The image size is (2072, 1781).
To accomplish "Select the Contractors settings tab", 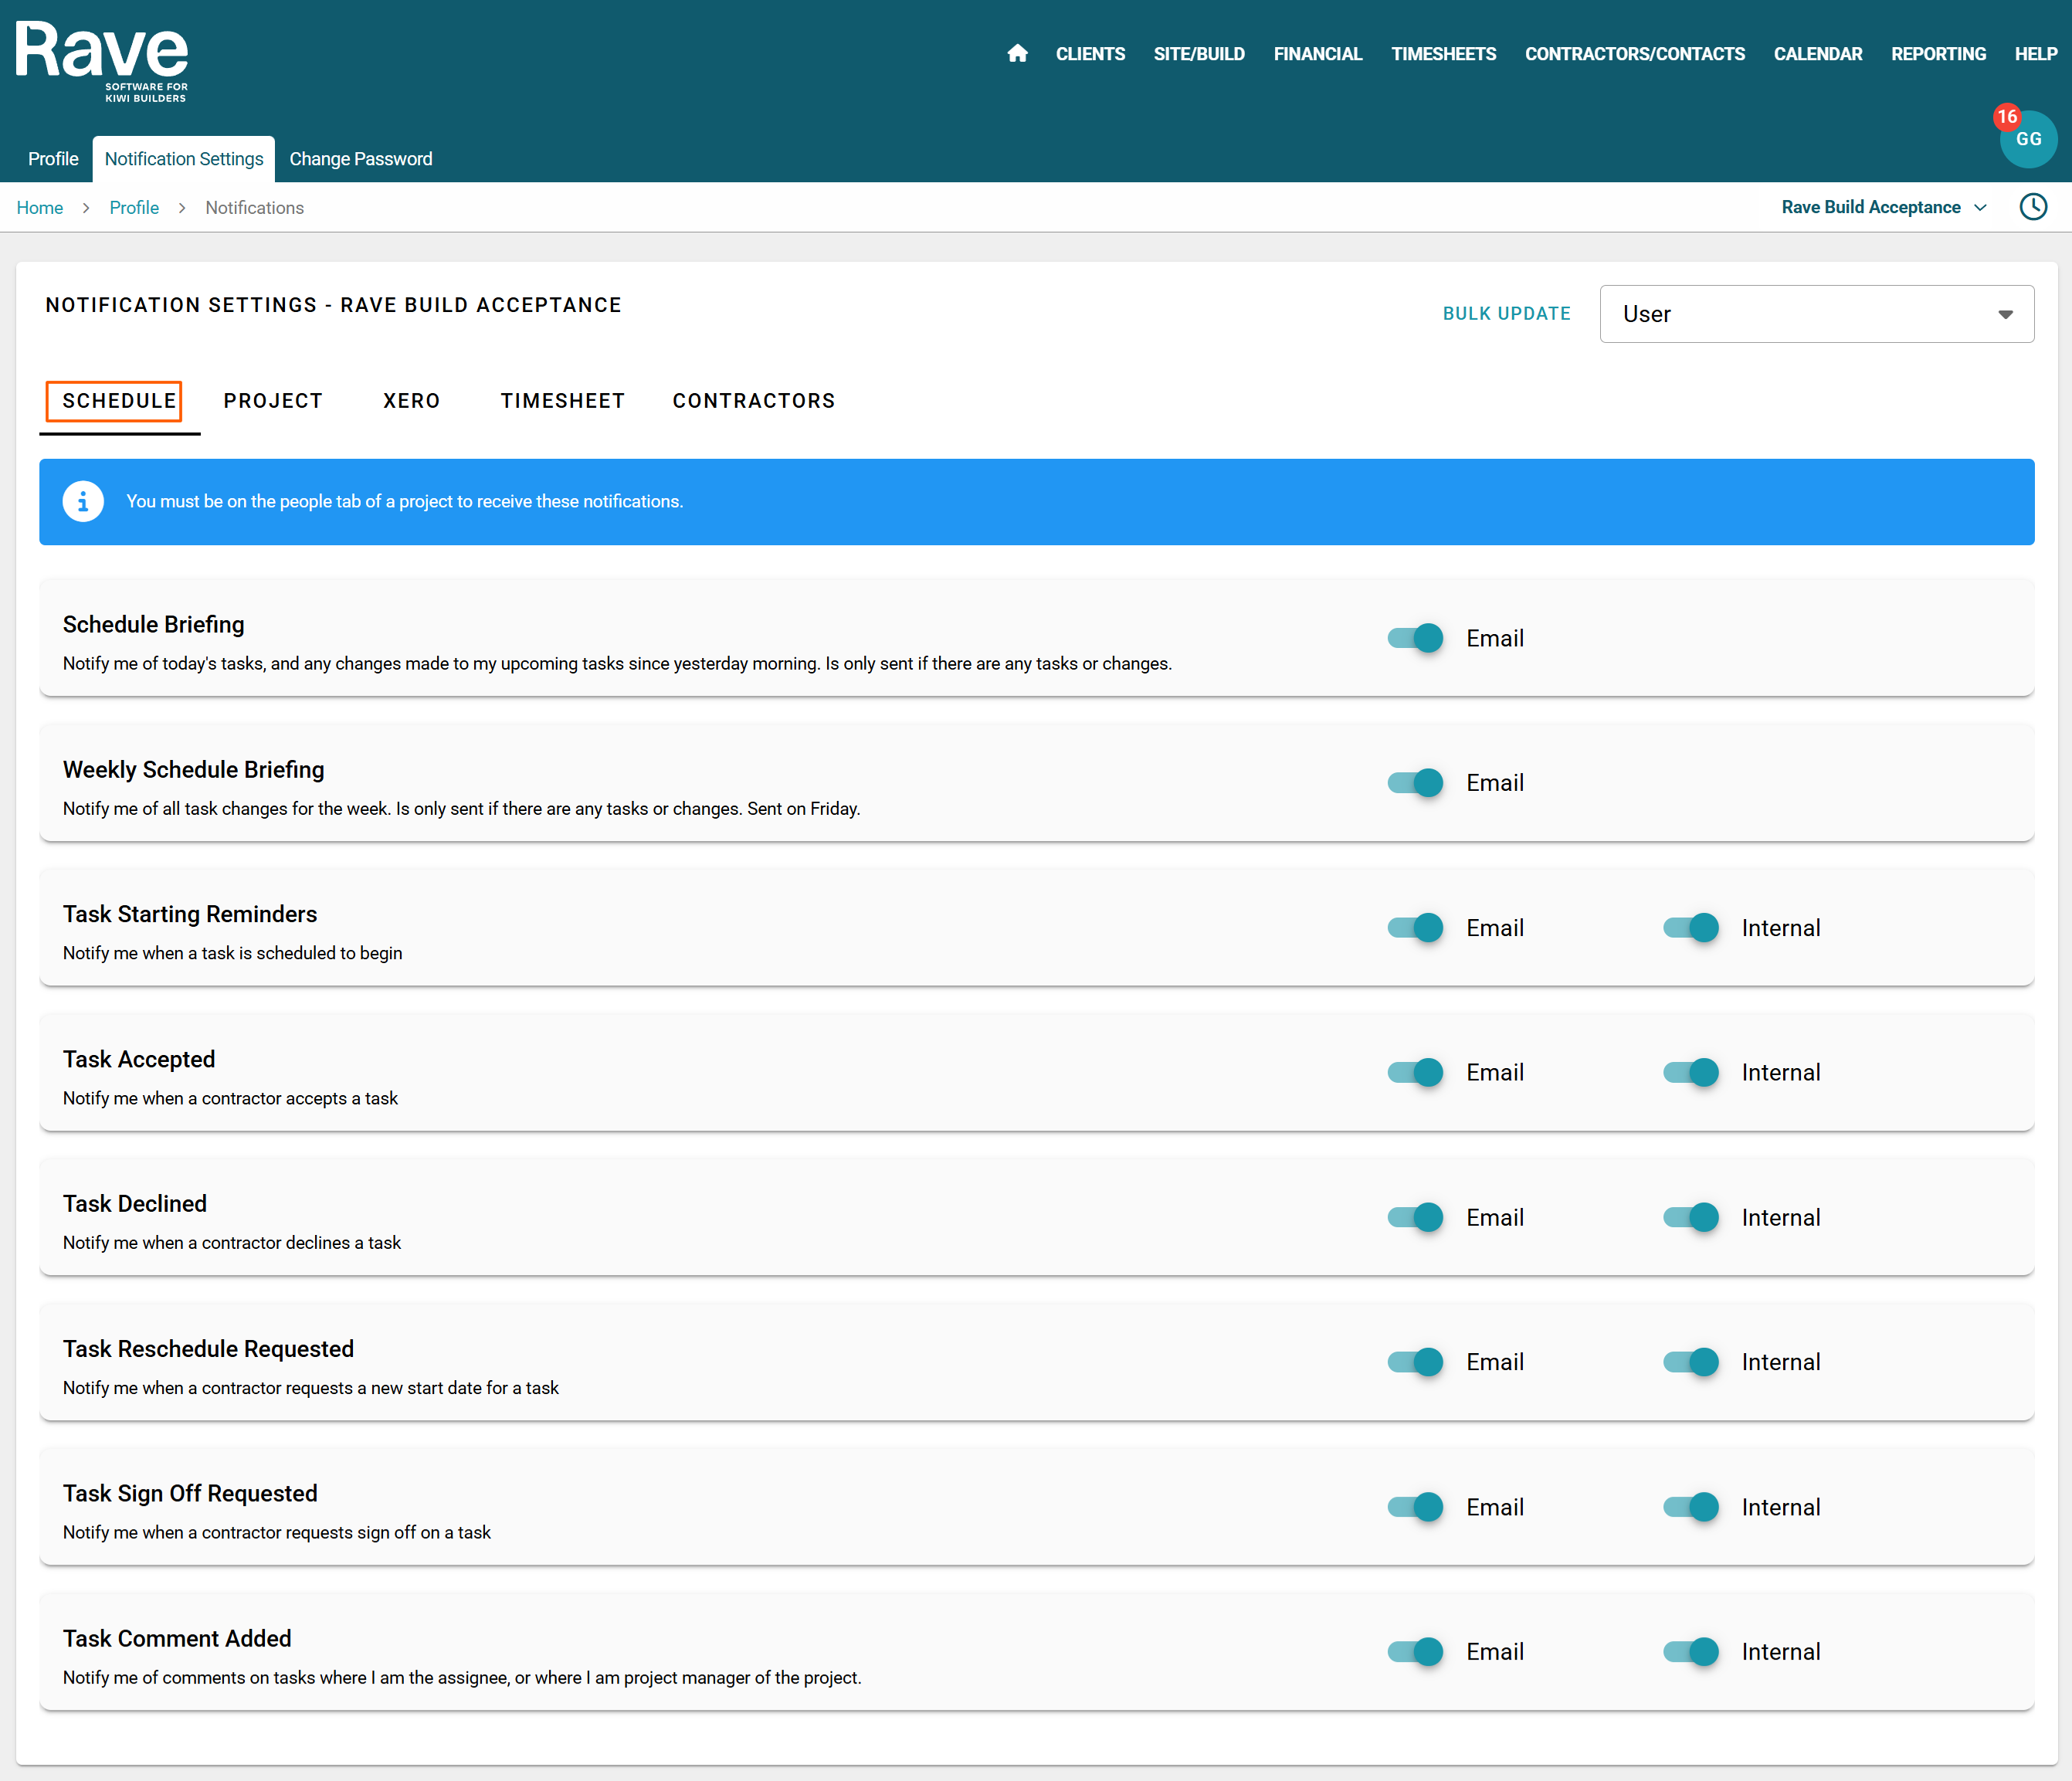I will point(753,401).
